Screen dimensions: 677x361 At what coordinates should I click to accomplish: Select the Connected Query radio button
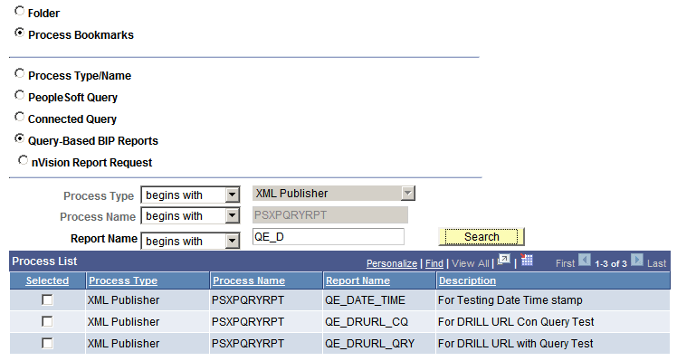click(19, 117)
